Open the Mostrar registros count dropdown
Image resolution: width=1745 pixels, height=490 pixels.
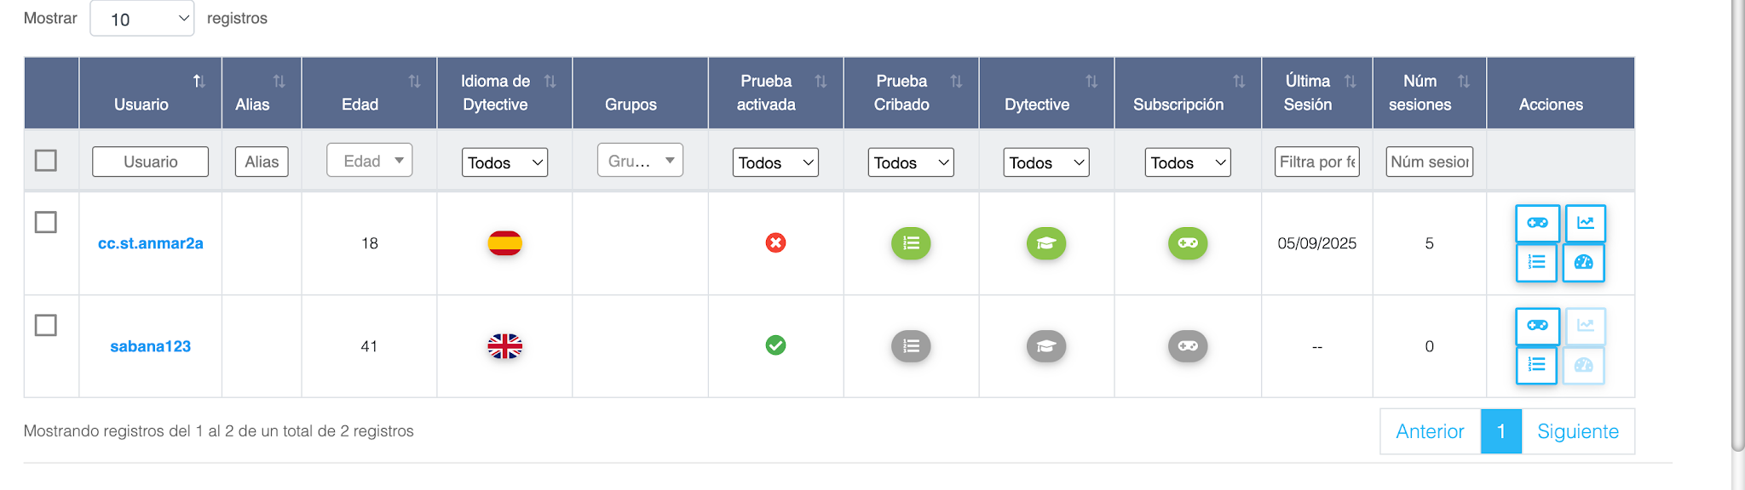coord(142,19)
